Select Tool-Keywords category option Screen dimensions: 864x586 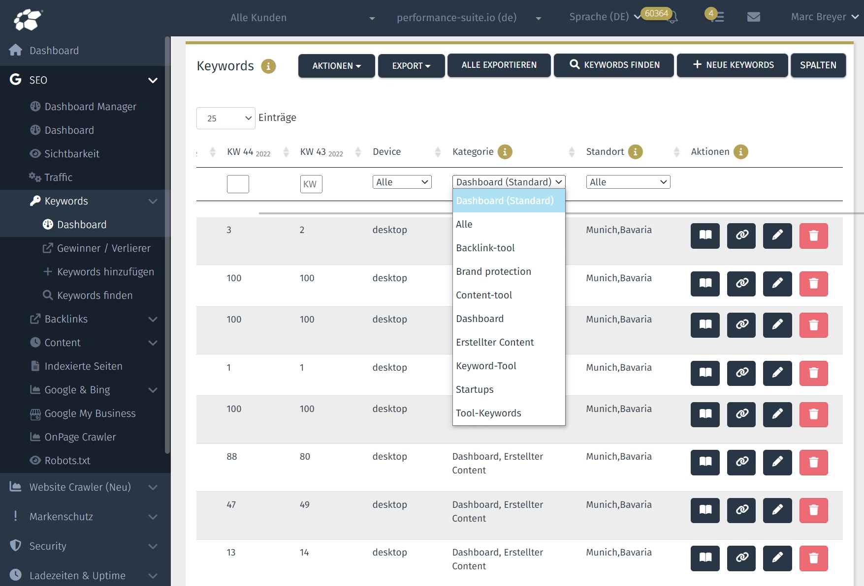coord(509,413)
